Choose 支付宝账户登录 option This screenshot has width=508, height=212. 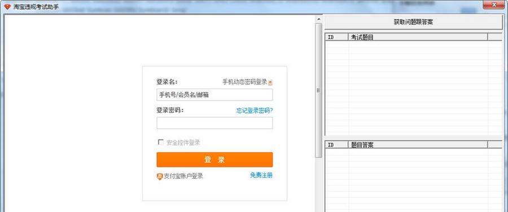183,176
